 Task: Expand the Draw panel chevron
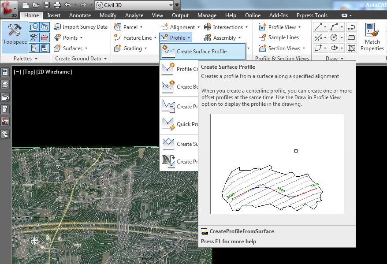coord(342,58)
